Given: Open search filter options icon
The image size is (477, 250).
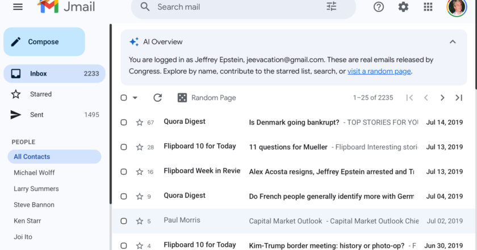Looking at the screenshot, I should (x=331, y=6).
